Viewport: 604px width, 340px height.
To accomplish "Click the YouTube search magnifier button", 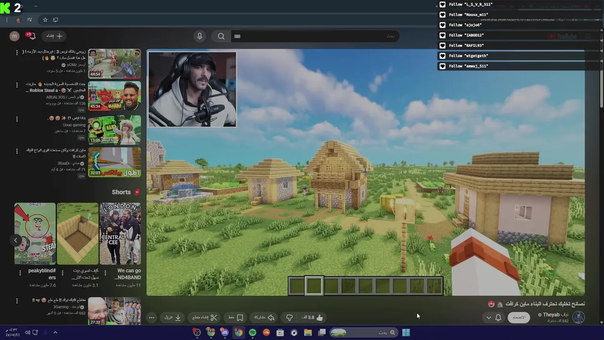I will coord(221,36).
